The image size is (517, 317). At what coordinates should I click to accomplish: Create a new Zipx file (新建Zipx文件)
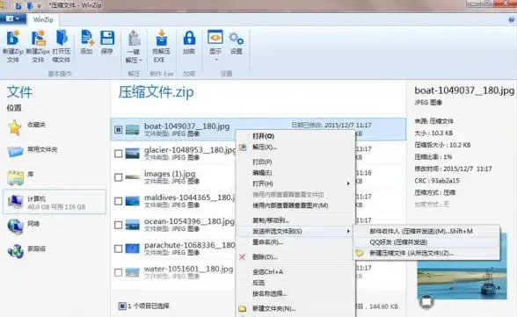pos(38,46)
